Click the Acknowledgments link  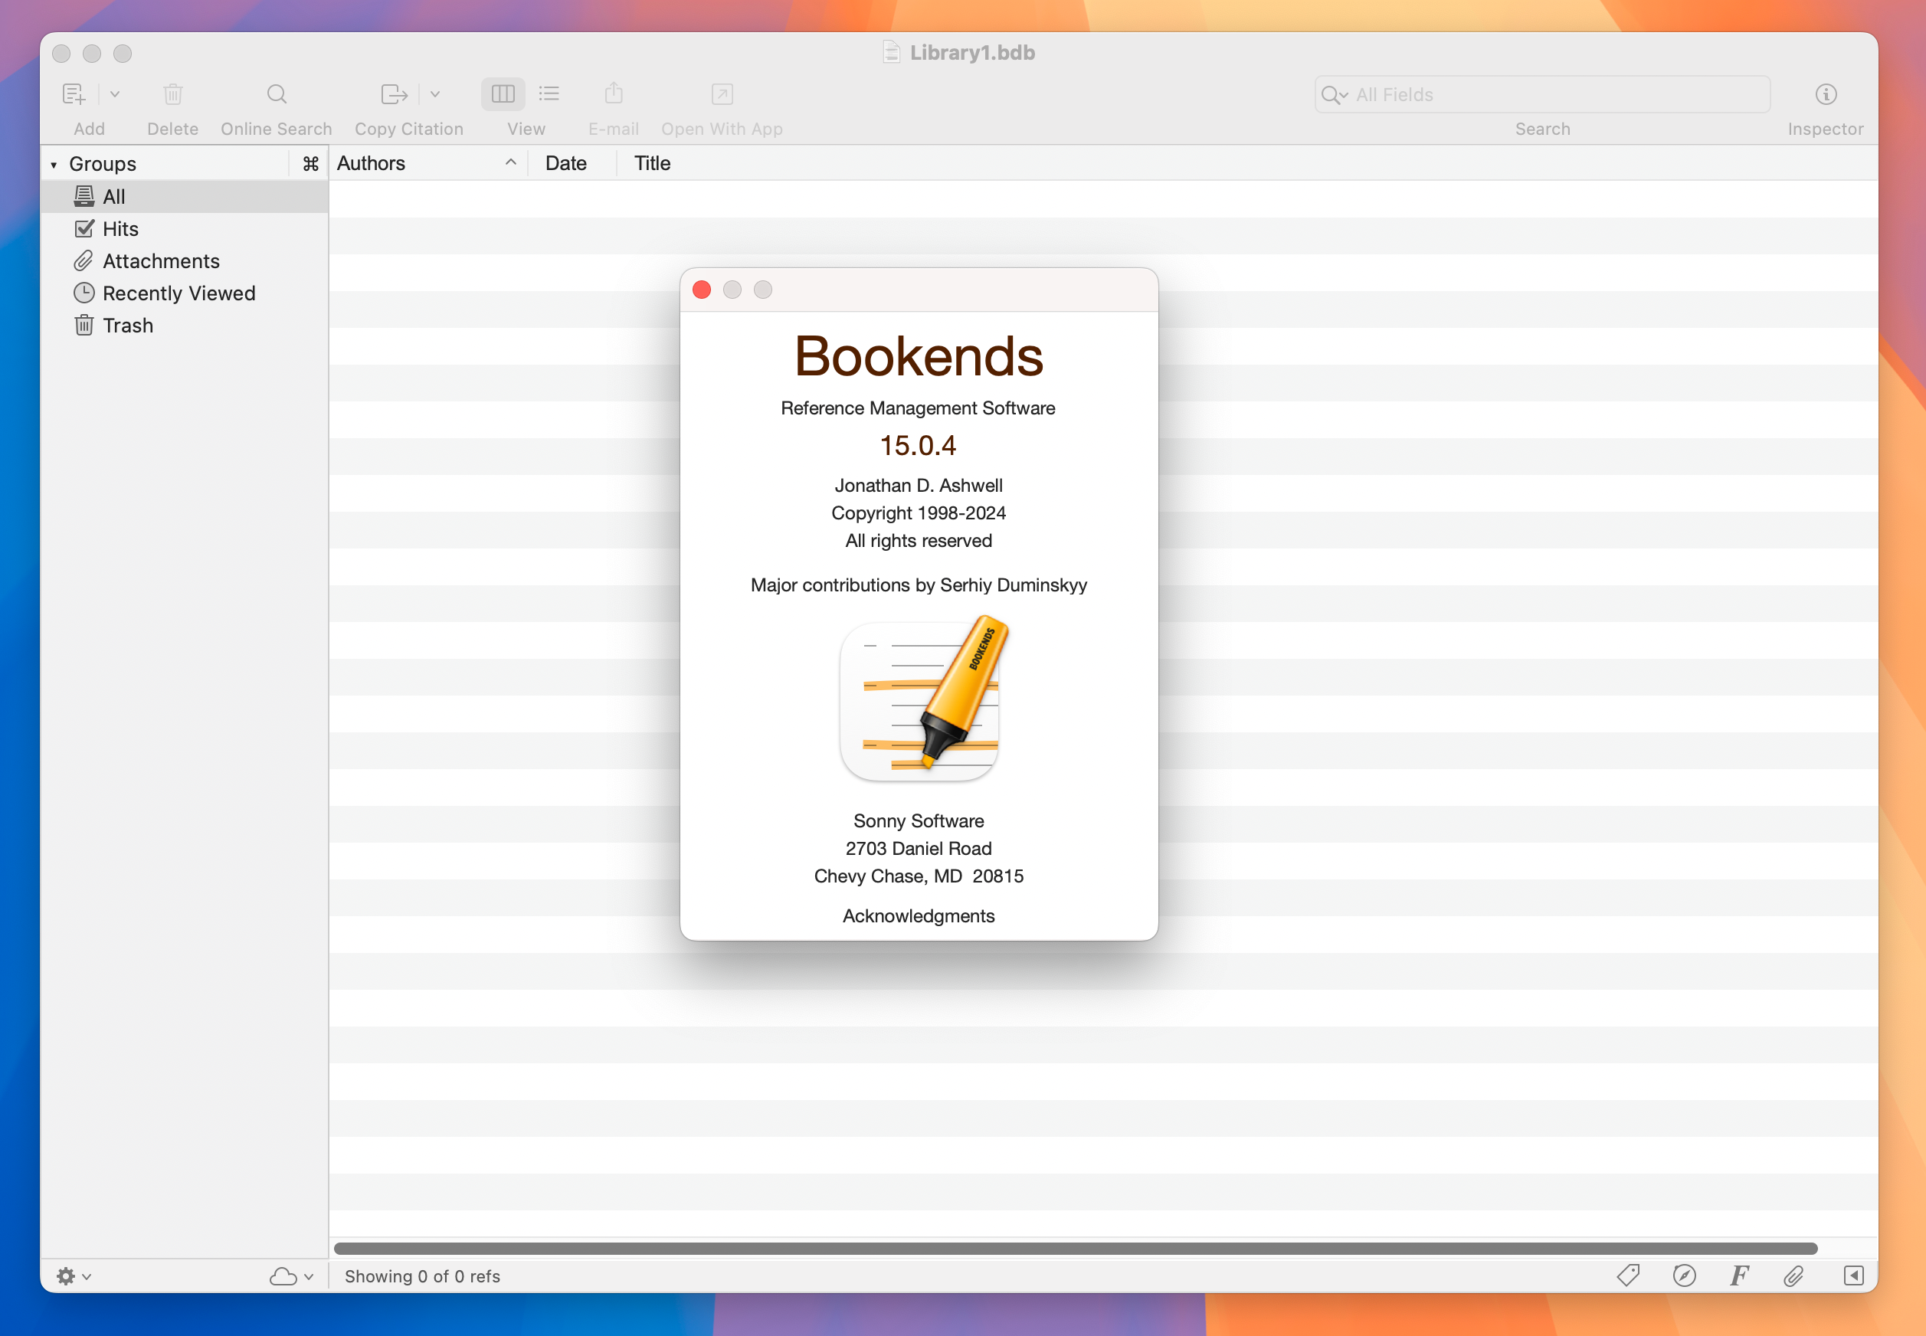pyautogui.click(x=919, y=915)
